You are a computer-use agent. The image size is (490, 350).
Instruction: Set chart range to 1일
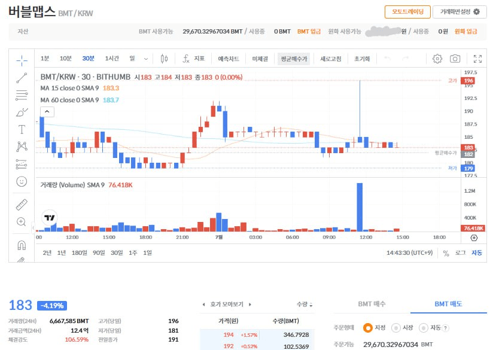[x=147, y=253]
